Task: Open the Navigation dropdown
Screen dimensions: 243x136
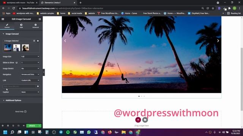Action: pyautogui.click(x=30, y=74)
